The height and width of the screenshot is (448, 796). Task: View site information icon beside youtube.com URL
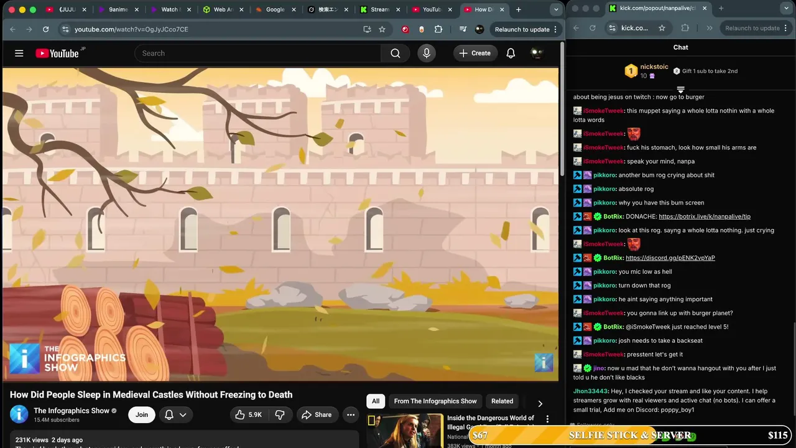pos(65,29)
